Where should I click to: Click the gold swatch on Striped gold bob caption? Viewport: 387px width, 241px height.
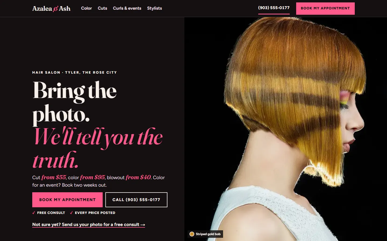[x=192, y=234]
